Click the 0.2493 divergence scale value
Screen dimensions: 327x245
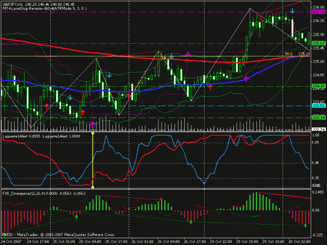point(318,192)
